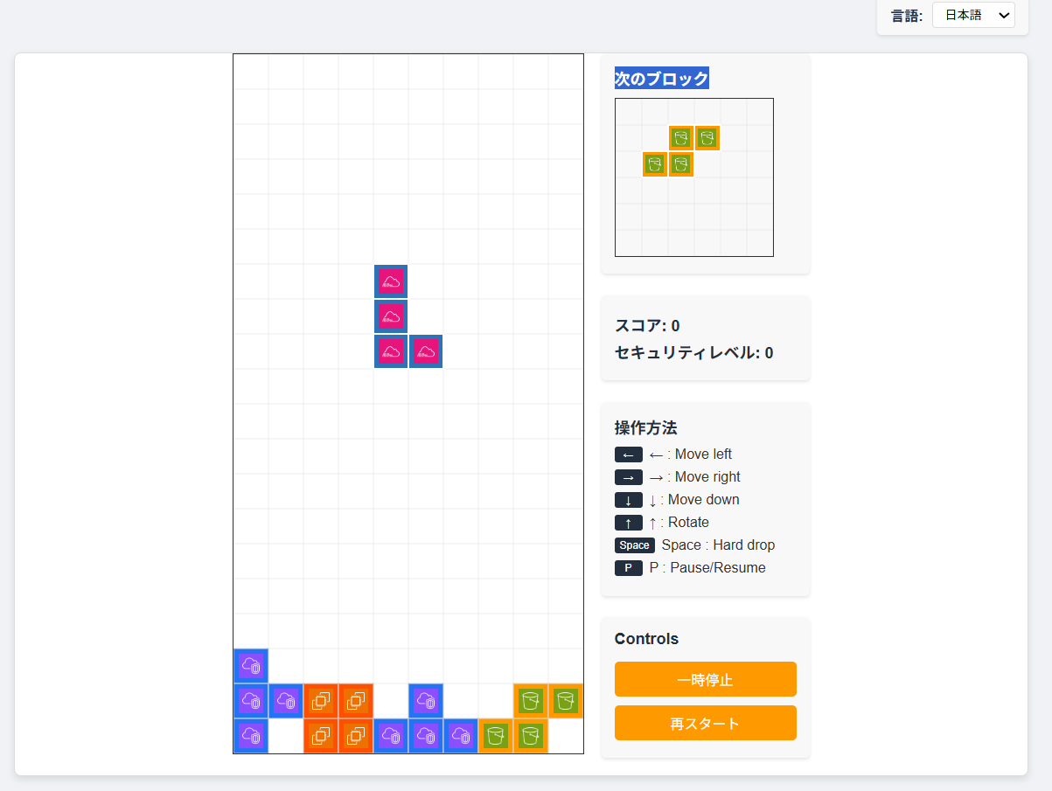Click the rightmost pink block of falling piece
Image resolution: width=1052 pixels, height=791 pixels.
pyautogui.click(x=426, y=351)
